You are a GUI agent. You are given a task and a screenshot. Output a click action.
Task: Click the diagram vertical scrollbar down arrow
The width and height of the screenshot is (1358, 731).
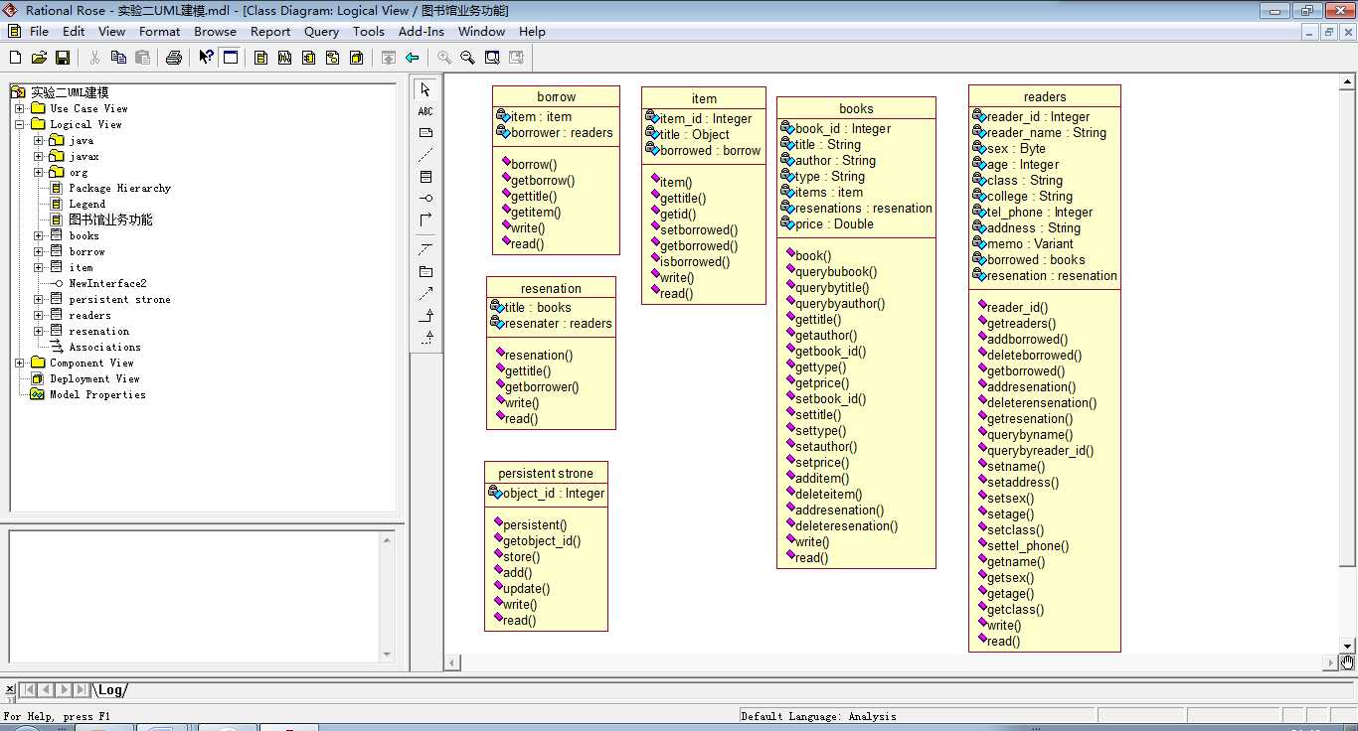point(1348,646)
